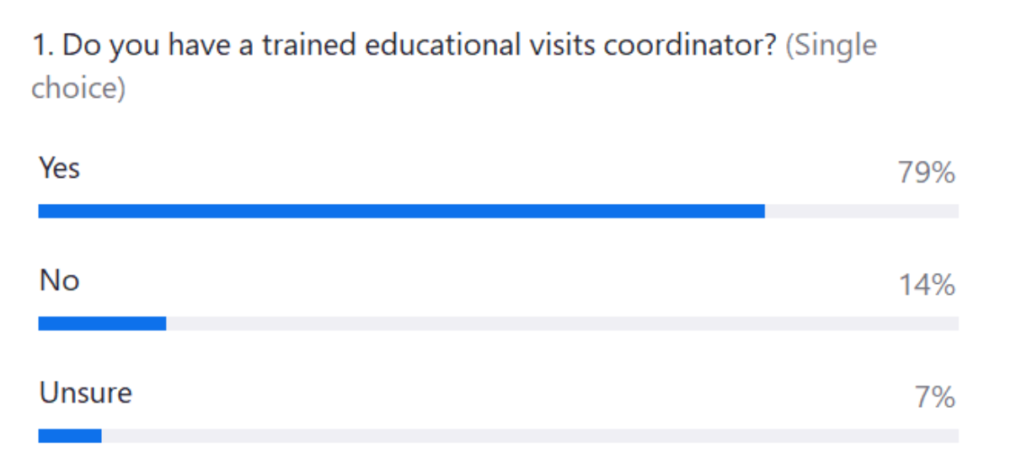1011x476 pixels.
Task: Click the word "choice)" on the second line
Action: [78, 88]
